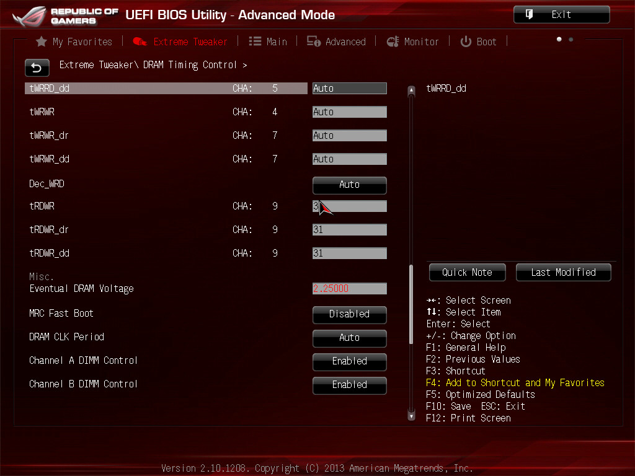Click the scrollbar down arrow

412,416
